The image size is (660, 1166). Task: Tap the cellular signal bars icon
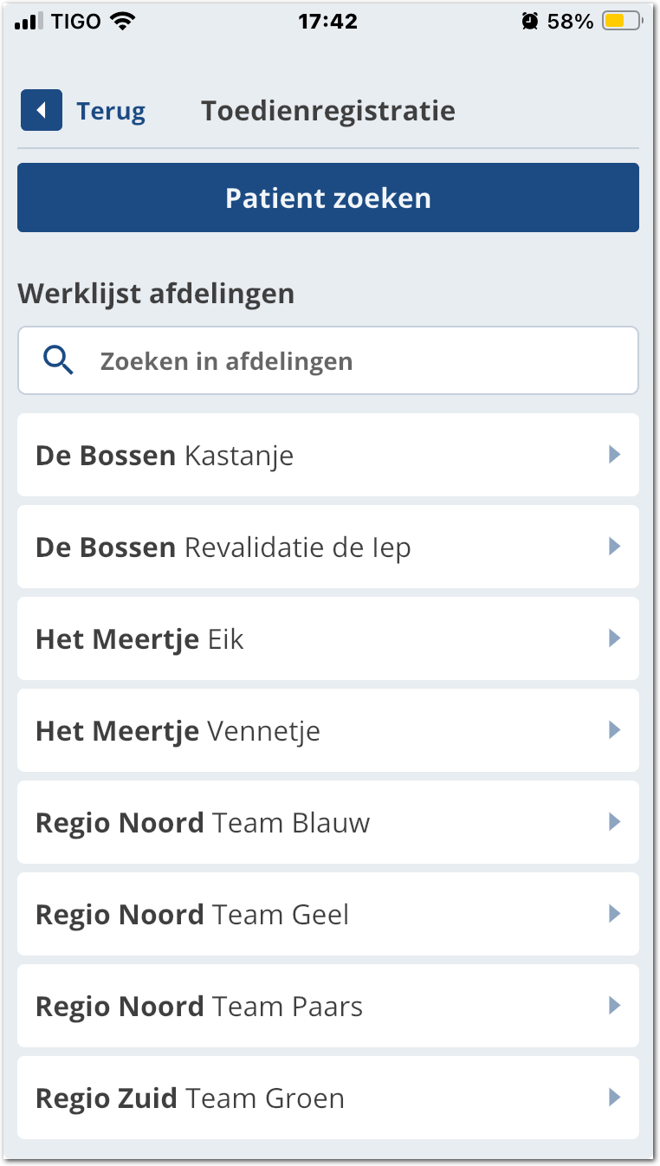29,22
